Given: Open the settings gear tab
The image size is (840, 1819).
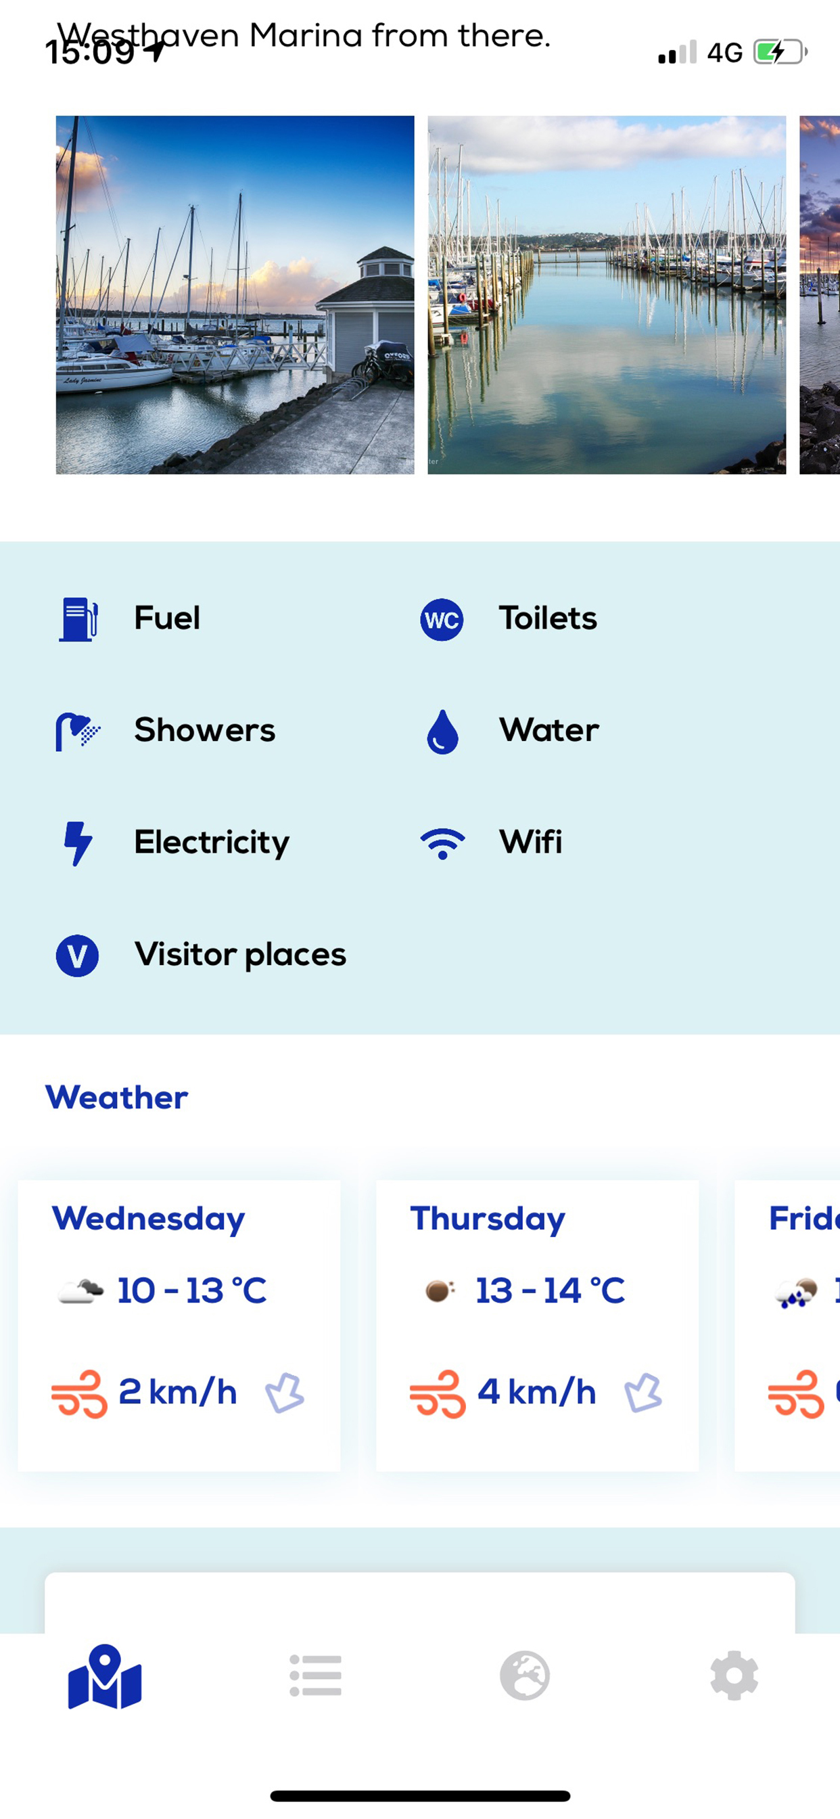Looking at the screenshot, I should (734, 1675).
